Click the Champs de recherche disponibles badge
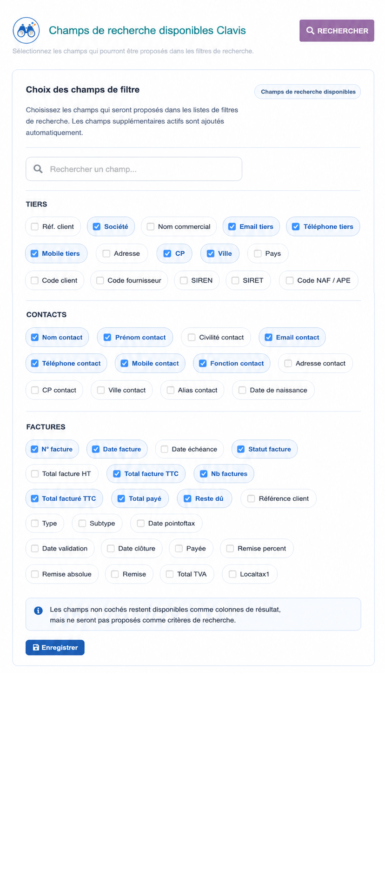This screenshot has width=385, height=883. coord(307,92)
